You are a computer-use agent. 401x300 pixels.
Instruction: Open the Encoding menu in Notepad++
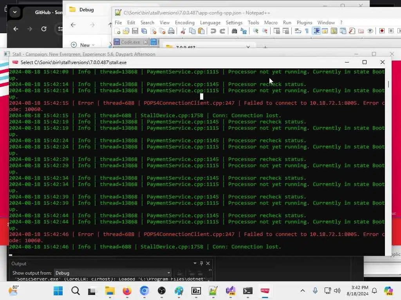[185, 22]
